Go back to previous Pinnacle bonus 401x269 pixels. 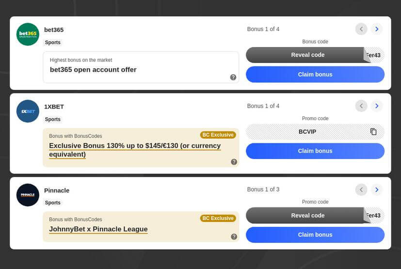[361, 190]
